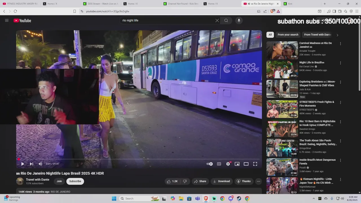Toggle the browser sidebar panel

pyautogui.click(x=334, y=11)
